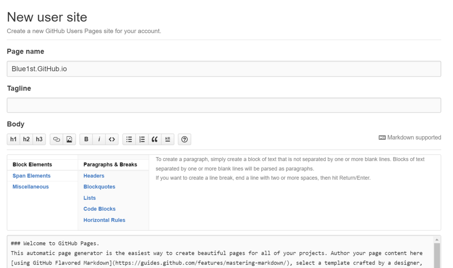Open the Blockquotes help topic
The height and width of the screenshot is (268, 453).
pyautogui.click(x=100, y=187)
